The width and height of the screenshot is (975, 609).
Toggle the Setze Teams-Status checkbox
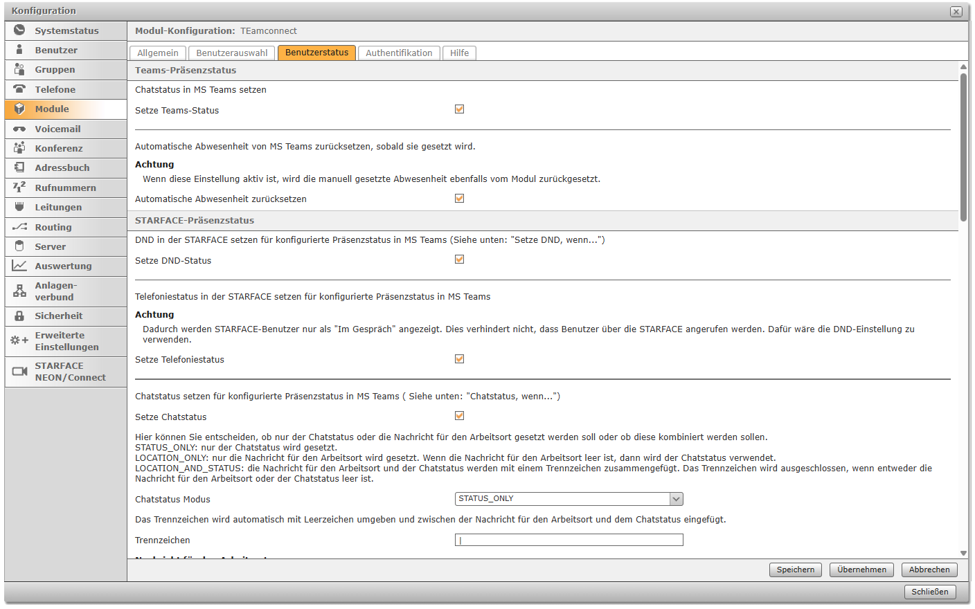[459, 109]
